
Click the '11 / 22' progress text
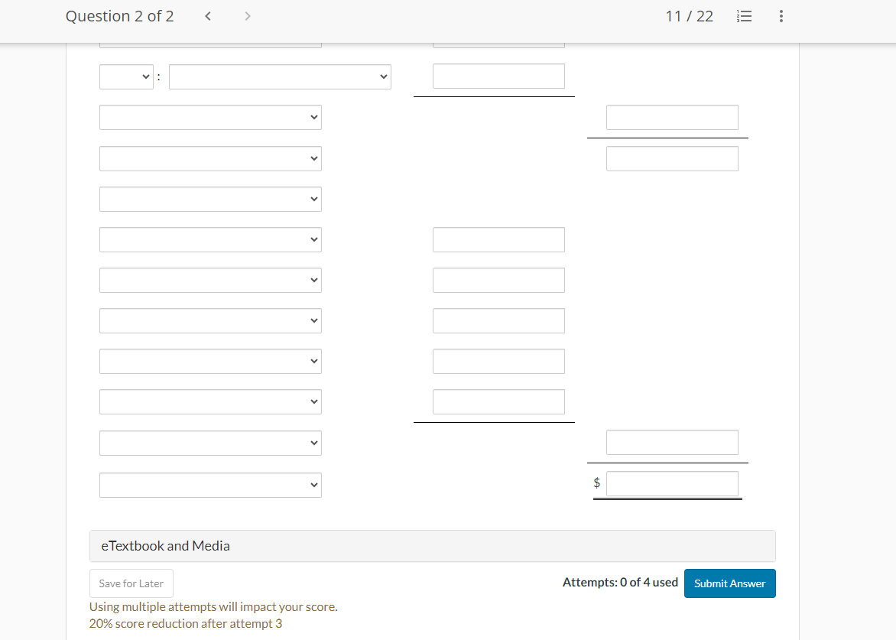tap(689, 16)
